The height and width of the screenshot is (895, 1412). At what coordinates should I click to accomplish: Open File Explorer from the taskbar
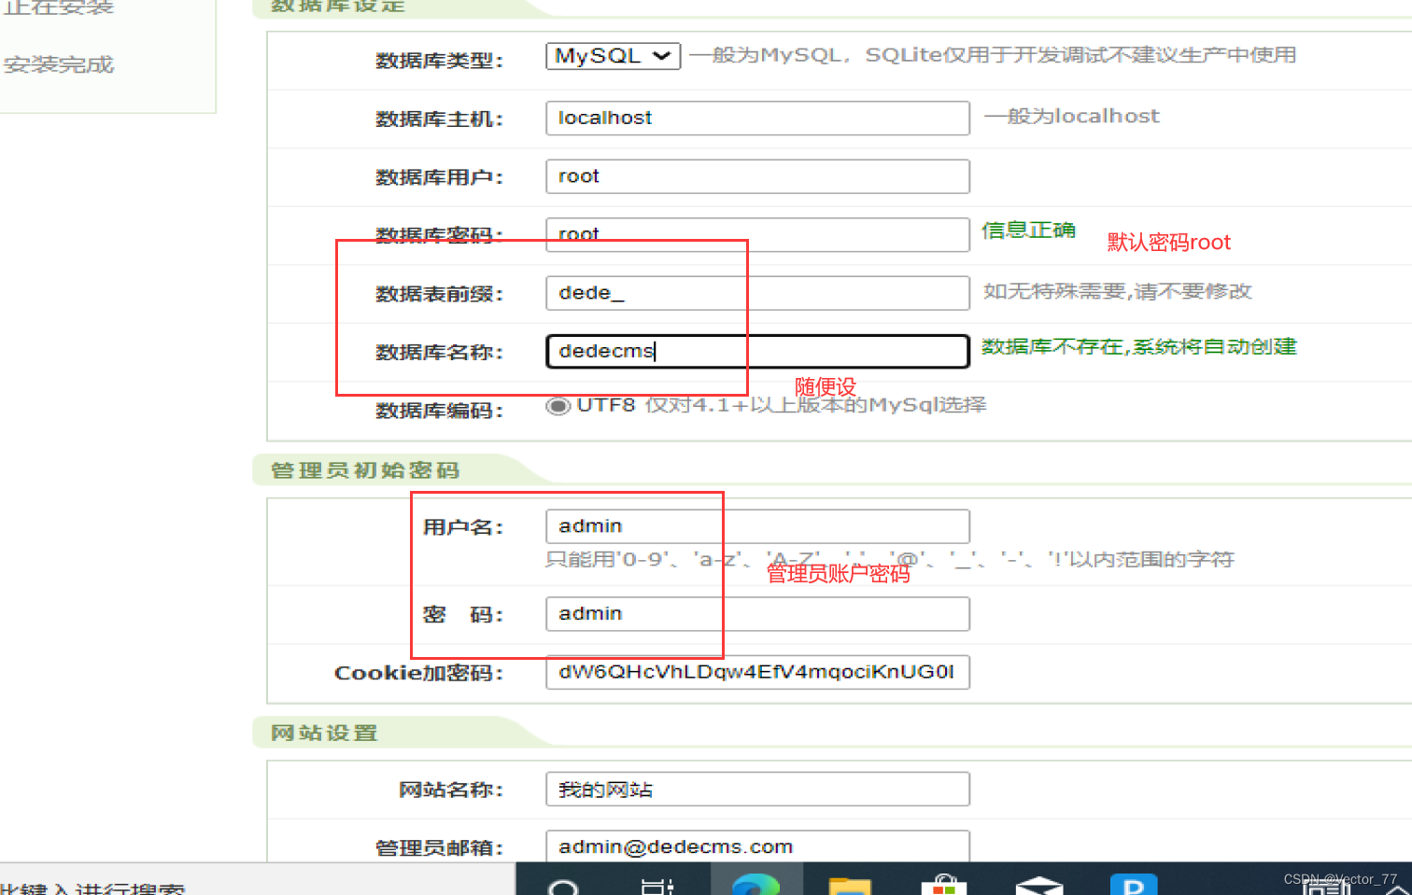pos(850,884)
